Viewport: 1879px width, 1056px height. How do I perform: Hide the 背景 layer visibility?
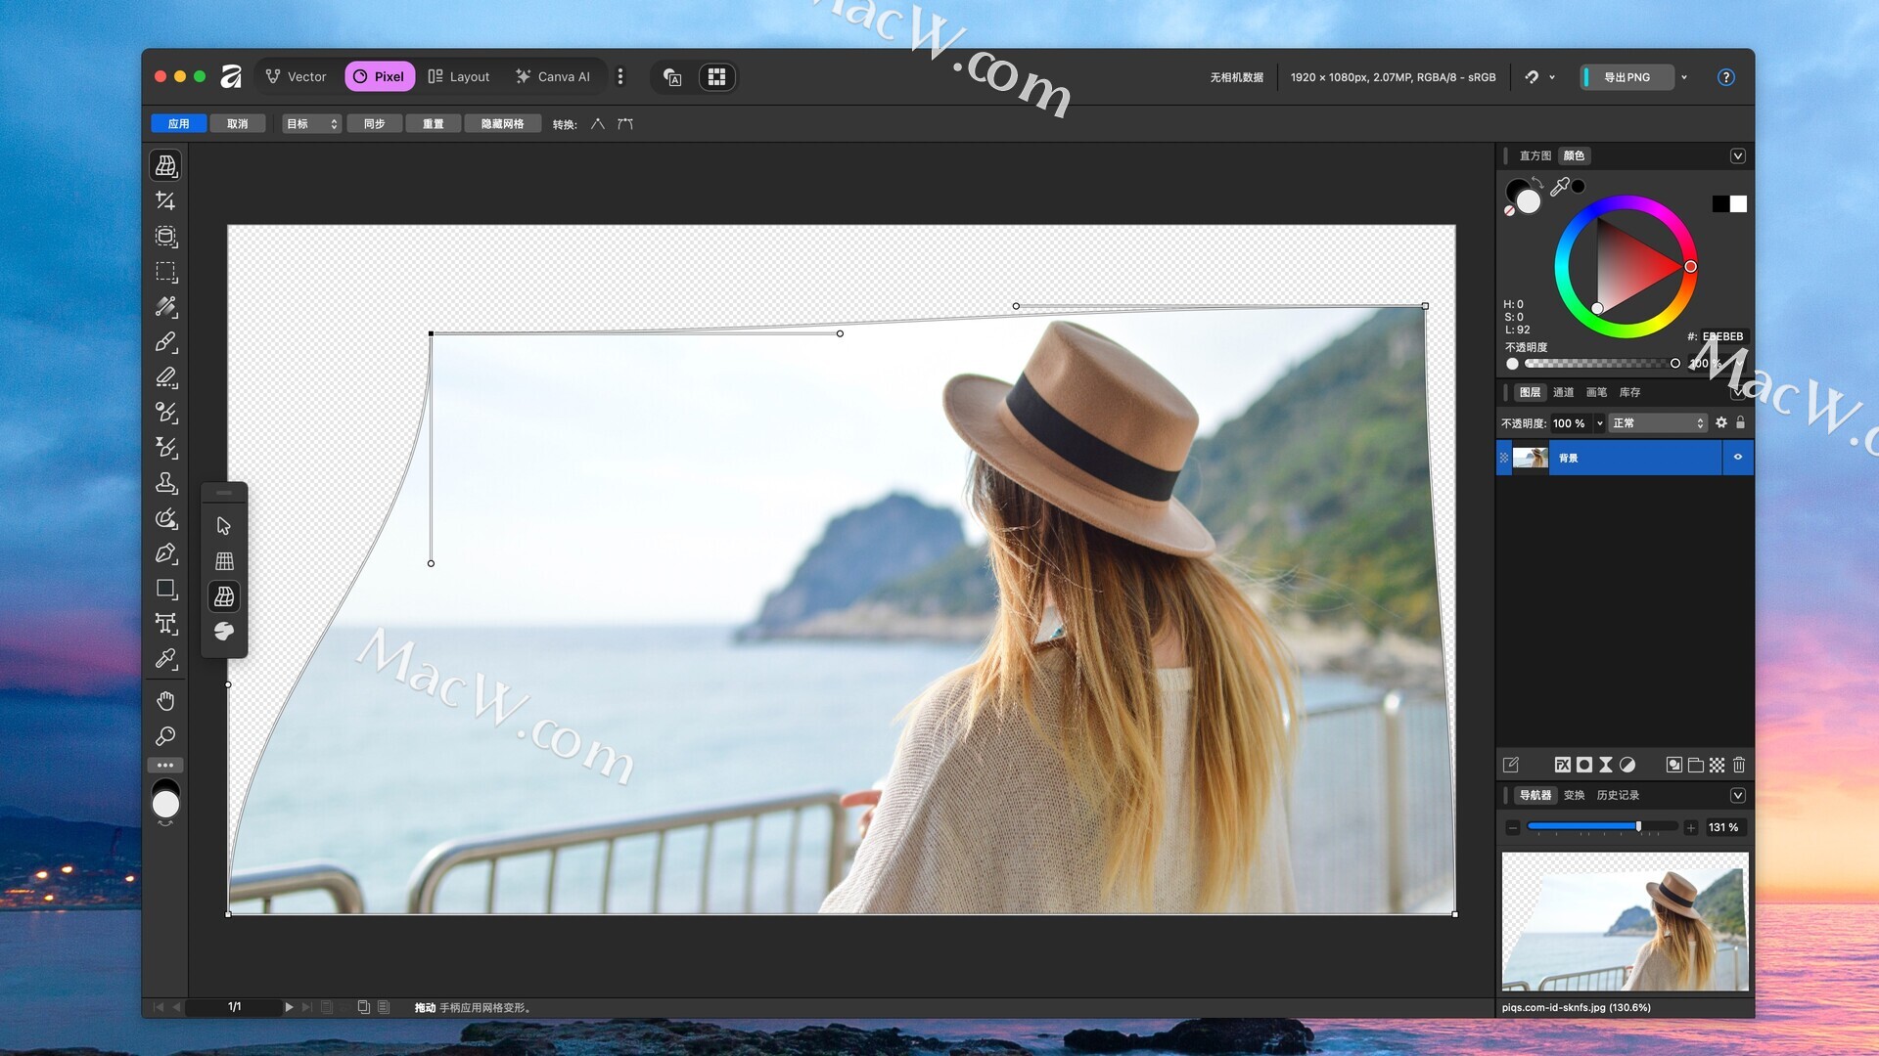1738,457
